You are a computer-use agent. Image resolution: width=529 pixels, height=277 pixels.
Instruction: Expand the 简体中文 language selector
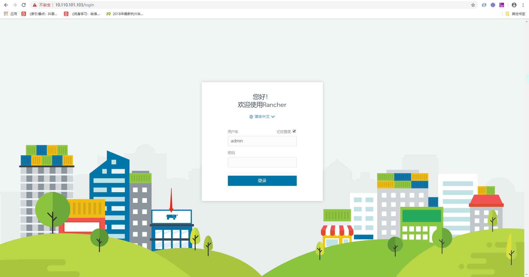(262, 117)
